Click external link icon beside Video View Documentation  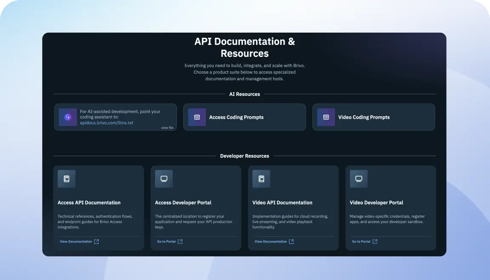pyautogui.click(x=291, y=242)
